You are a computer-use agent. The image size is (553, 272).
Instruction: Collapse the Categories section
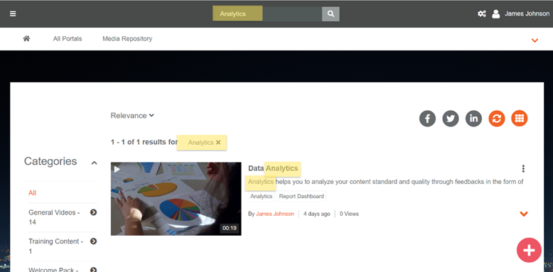[x=94, y=163]
